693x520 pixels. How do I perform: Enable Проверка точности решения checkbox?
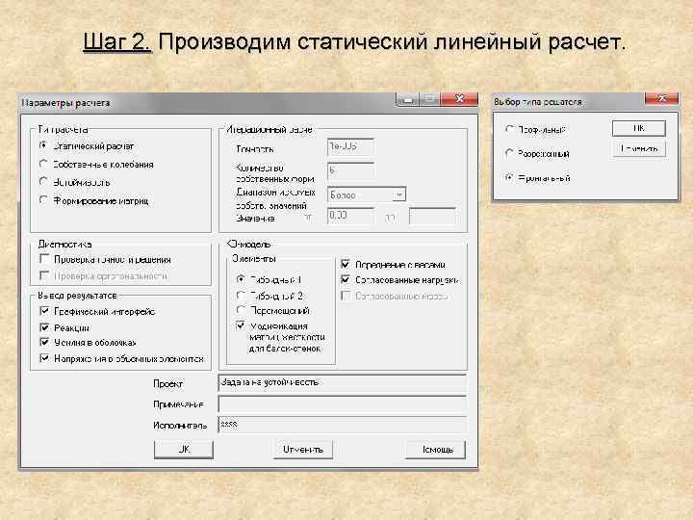point(44,259)
